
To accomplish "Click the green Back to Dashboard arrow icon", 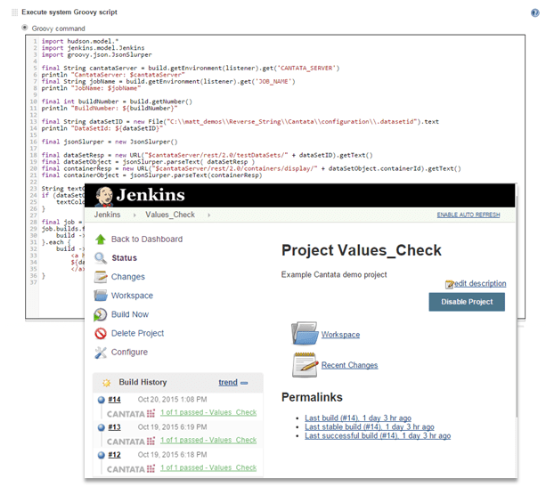I will coord(101,239).
